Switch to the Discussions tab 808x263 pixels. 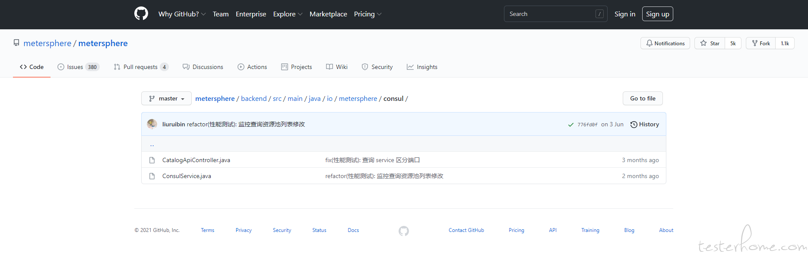[203, 67]
